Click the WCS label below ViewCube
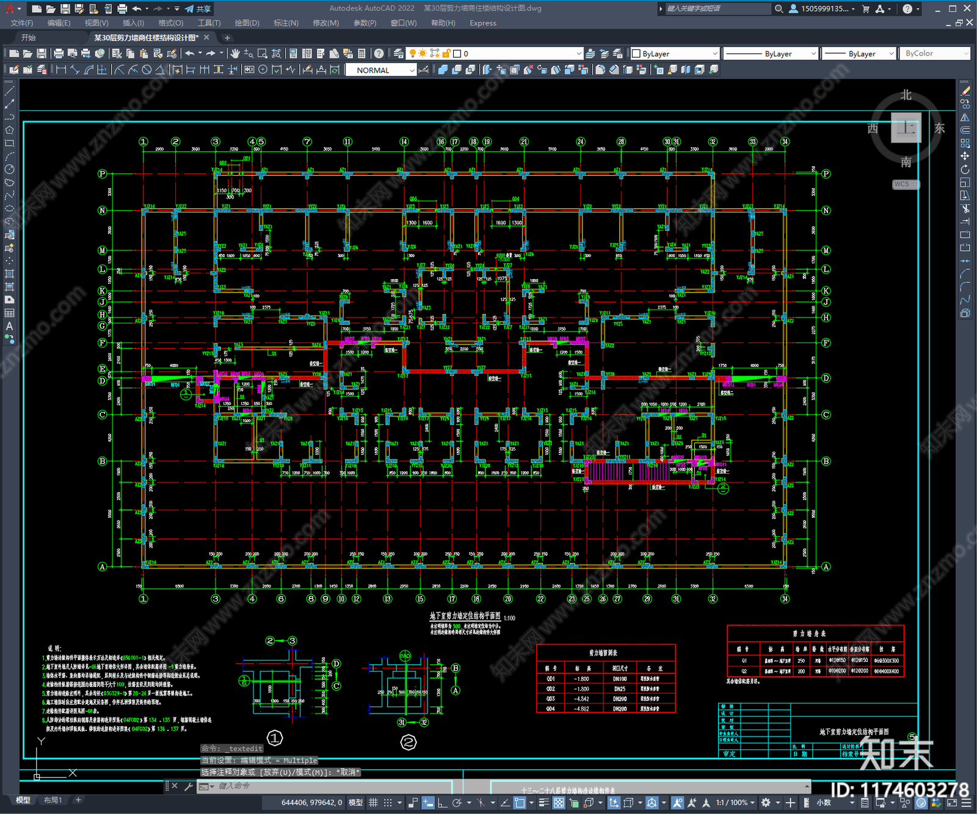Image resolution: width=977 pixels, height=814 pixels. 903,184
